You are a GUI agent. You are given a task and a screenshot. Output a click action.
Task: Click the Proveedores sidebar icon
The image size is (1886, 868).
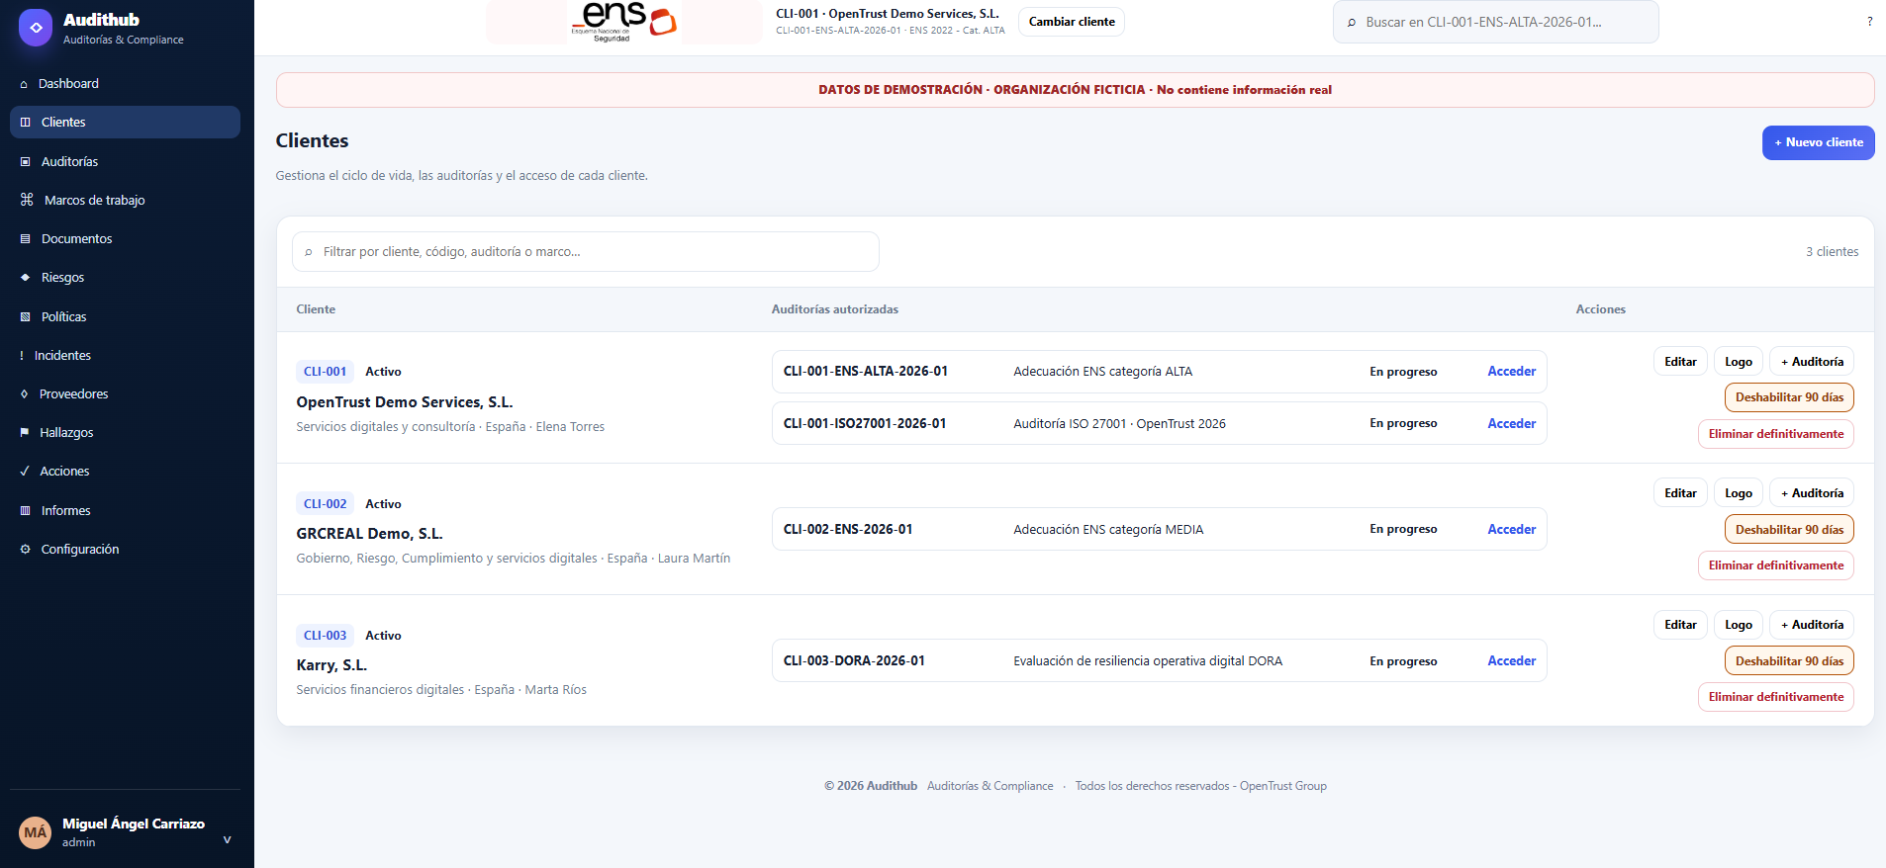pos(25,394)
